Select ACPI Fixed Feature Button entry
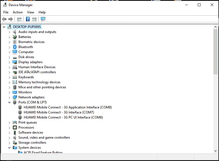 [43, 152]
